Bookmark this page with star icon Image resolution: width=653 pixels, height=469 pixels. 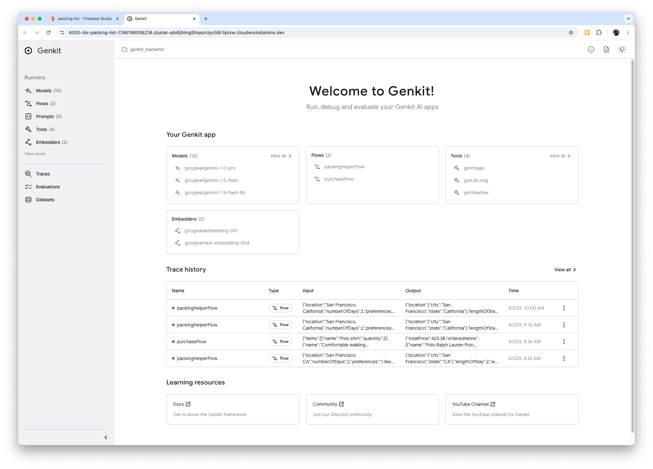point(571,33)
